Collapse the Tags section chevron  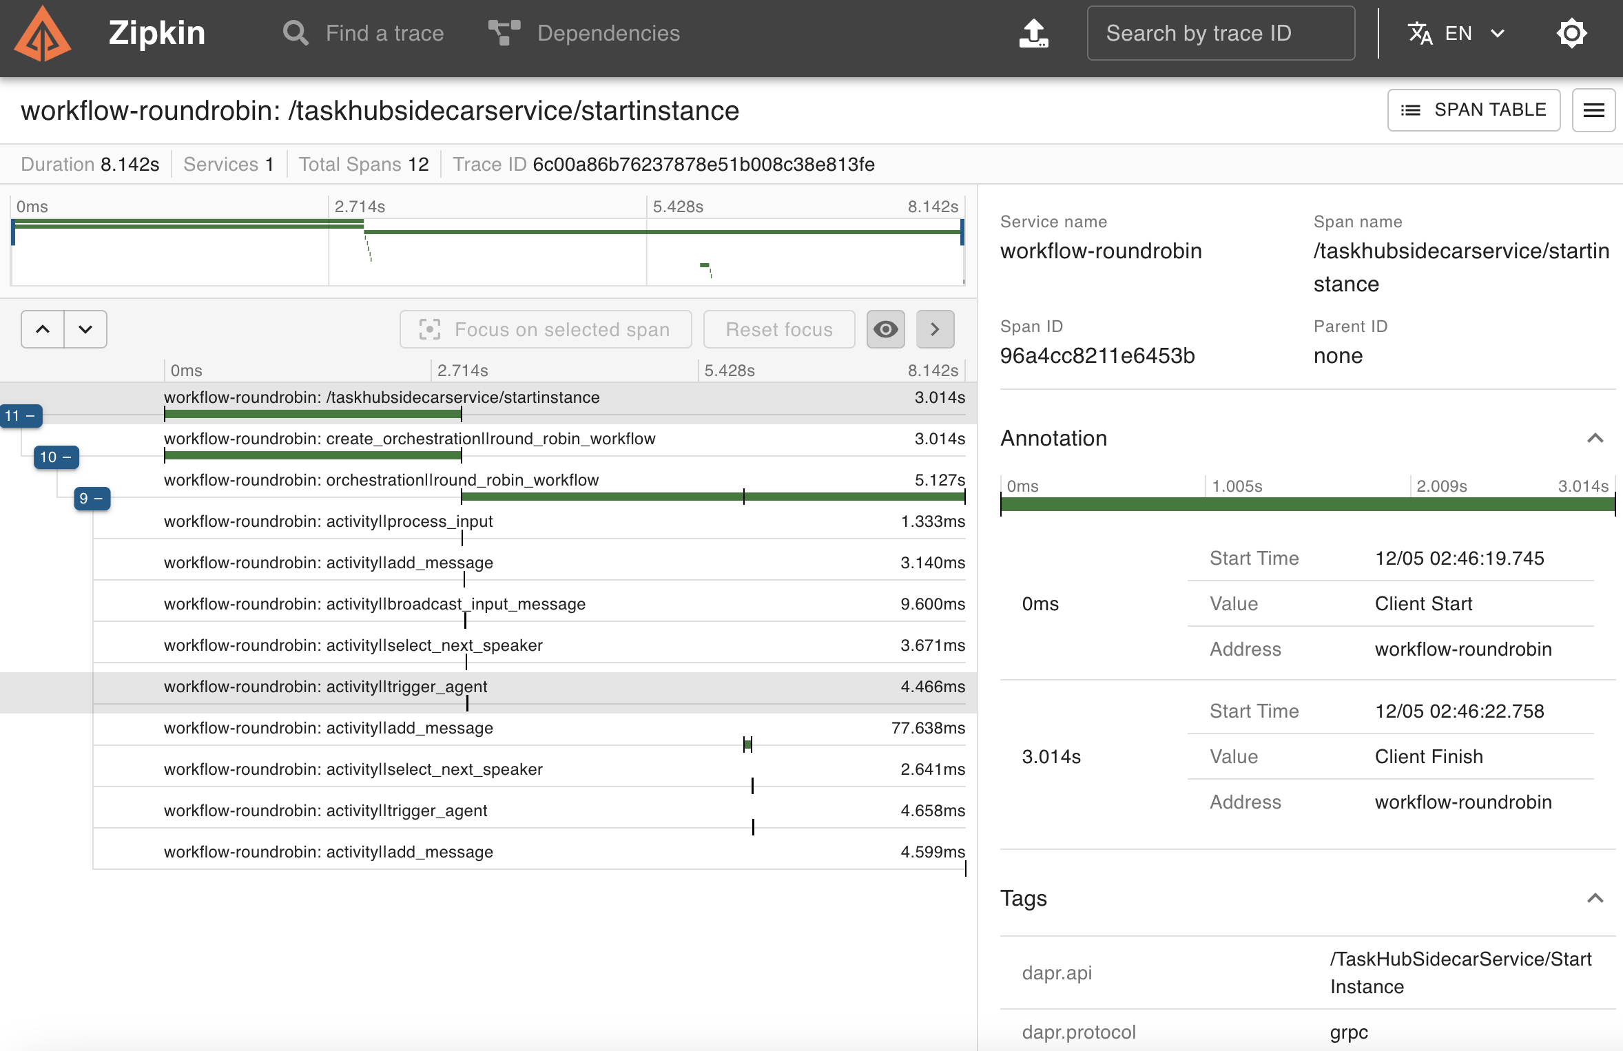pos(1595,898)
